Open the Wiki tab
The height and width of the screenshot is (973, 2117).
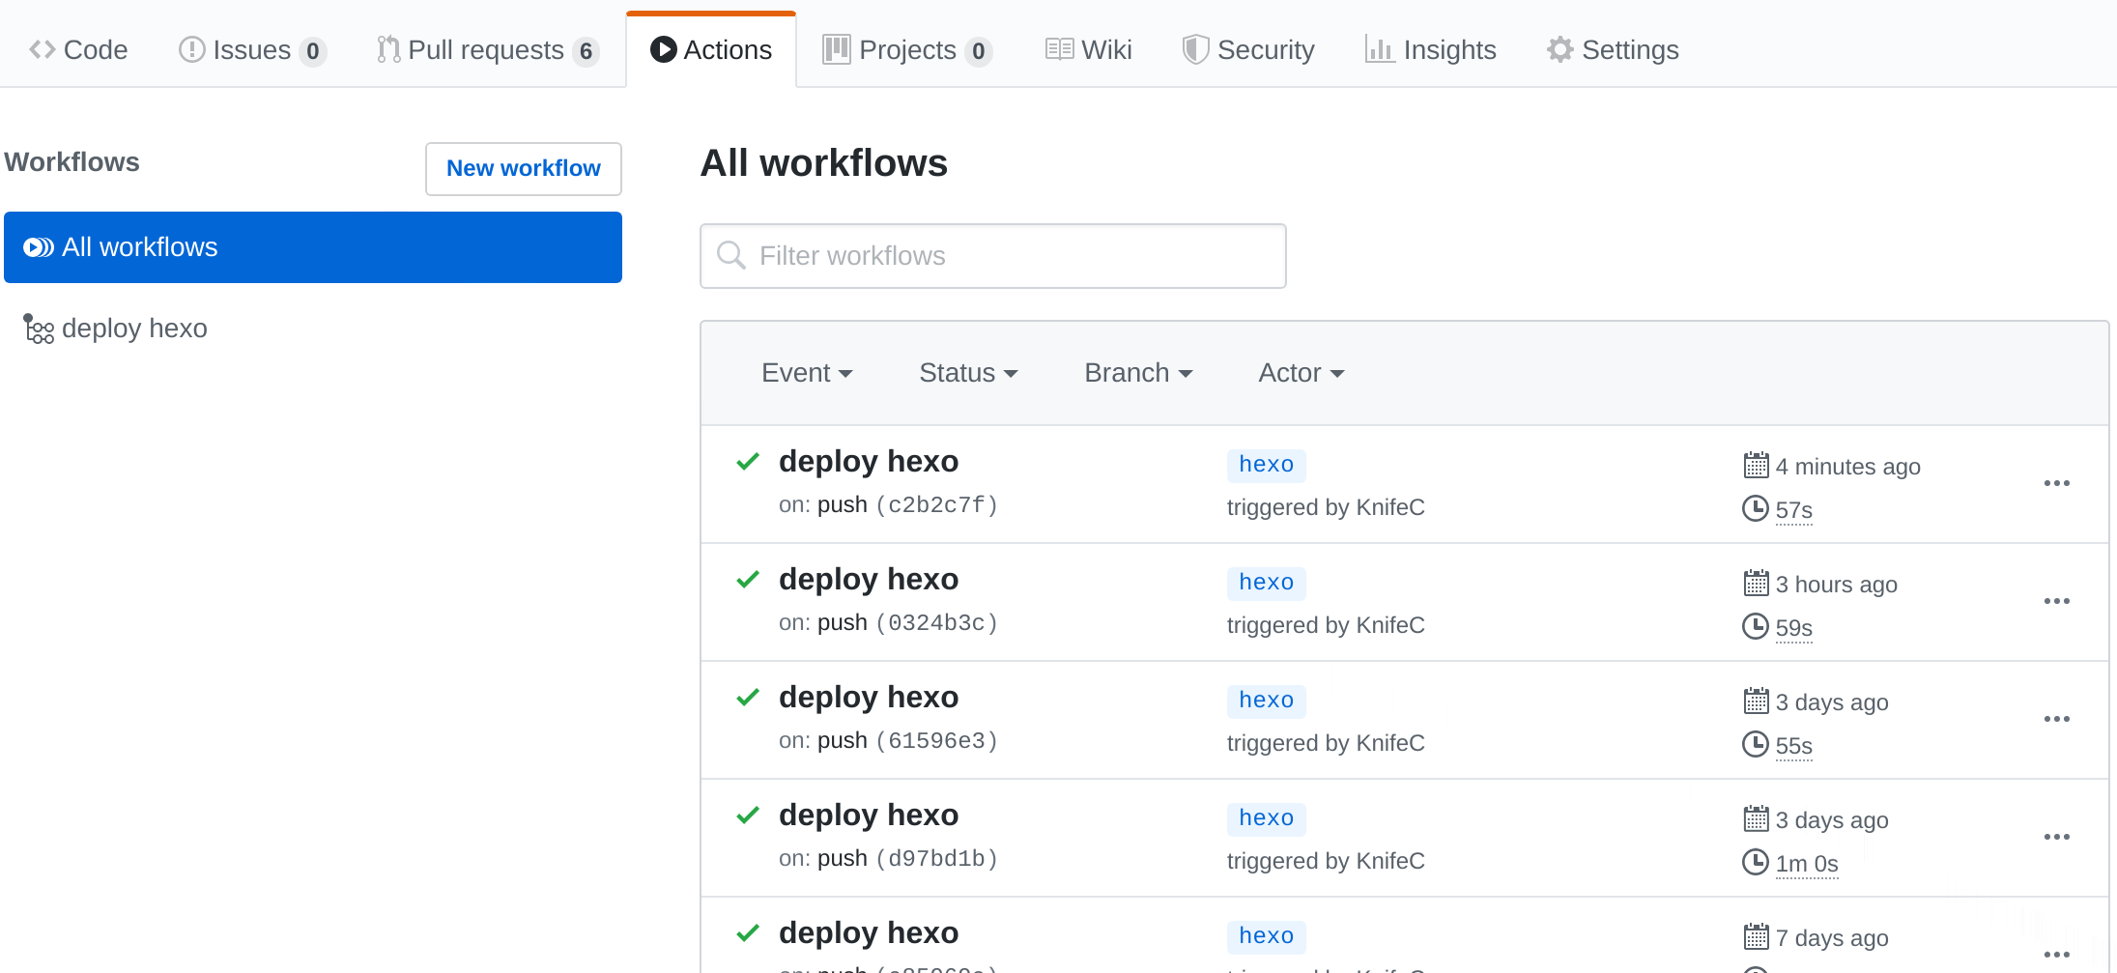[1089, 49]
